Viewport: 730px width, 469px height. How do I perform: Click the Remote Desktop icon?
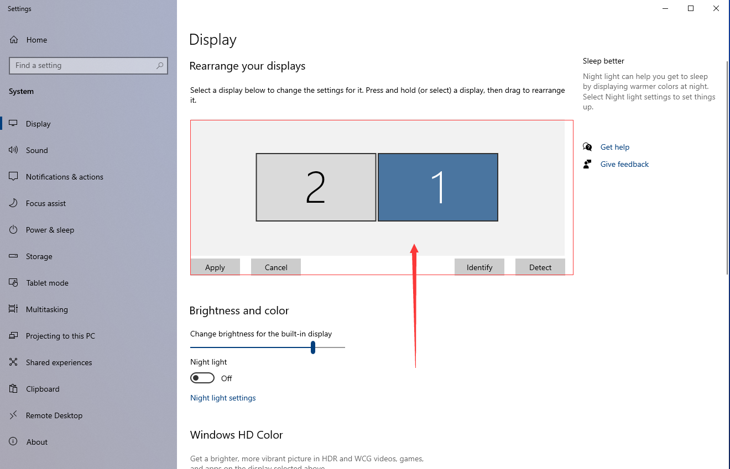click(x=14, y=415)
